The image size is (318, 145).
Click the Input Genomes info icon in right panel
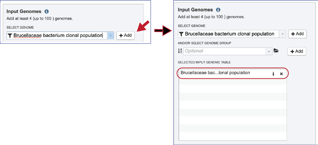(x=218, y=10)
